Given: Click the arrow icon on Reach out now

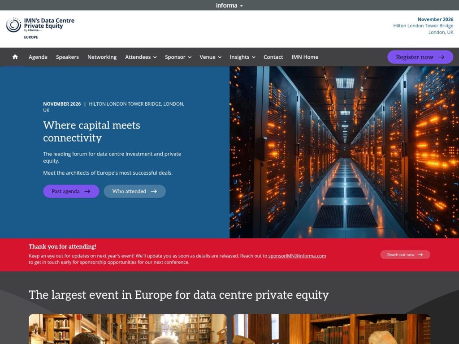Looking at the screenshot, I should pyautogui.click(x=420, y=254).
